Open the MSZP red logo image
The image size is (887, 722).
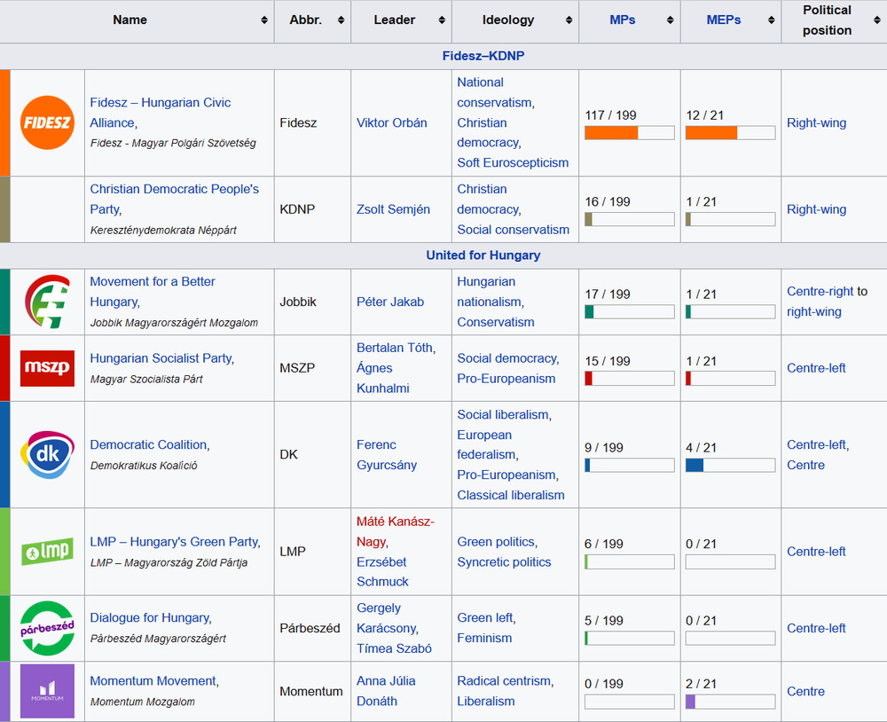[47, 368]
